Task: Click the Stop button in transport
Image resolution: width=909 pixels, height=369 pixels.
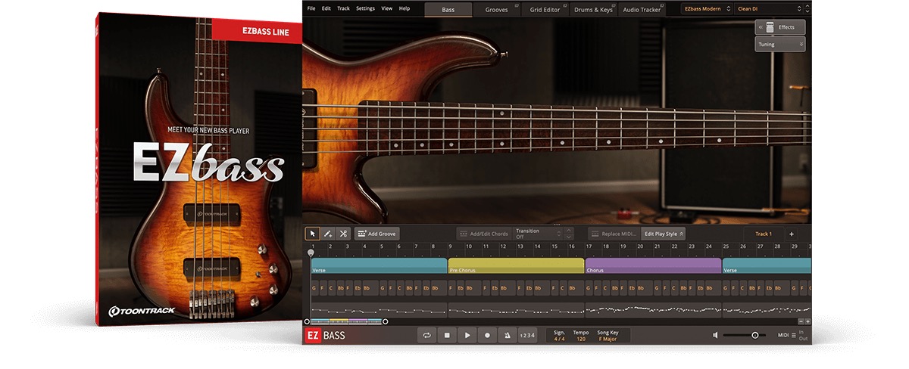Action: coord(448,335)
